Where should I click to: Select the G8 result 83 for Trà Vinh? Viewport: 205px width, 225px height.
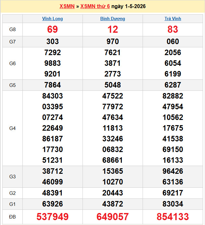click(x=173, y=30)
